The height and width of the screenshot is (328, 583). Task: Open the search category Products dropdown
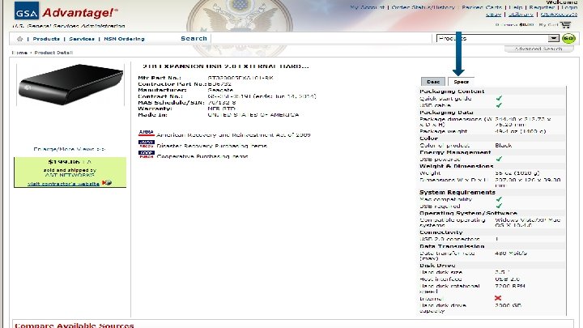click(497, 38)
